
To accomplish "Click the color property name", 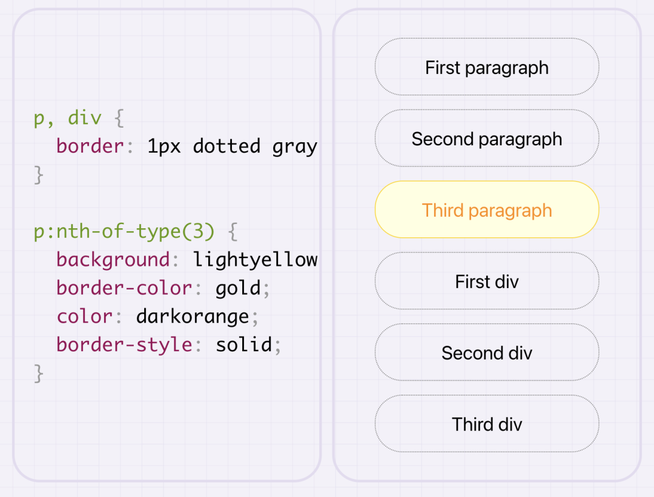I will (x=85, y=317).
